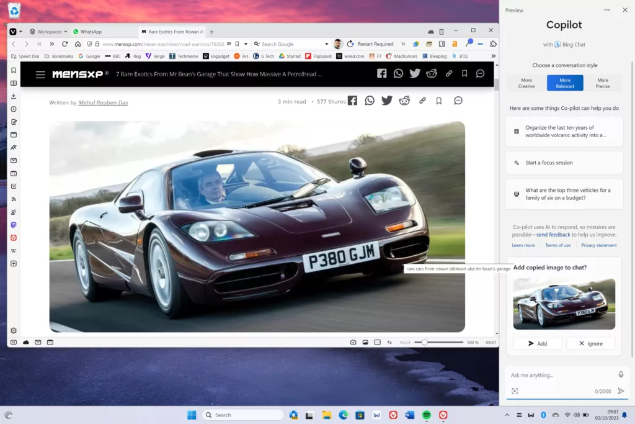Screen dimensions: 635x424
Task: Share article on Reddit below headline
Action: [404, 101]
